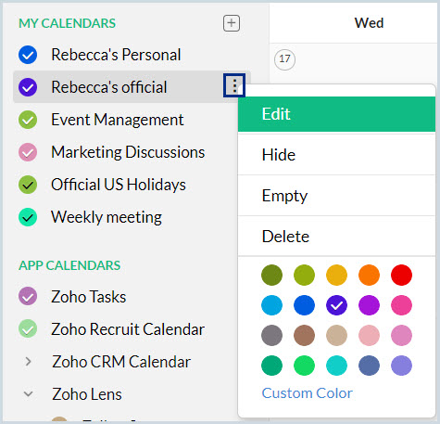The height and width of the screenshot is (424, 440).
Task: Toggle the Weekly meeting calendar checkmark
Action: pyautogui.click(x=28, y=217)
